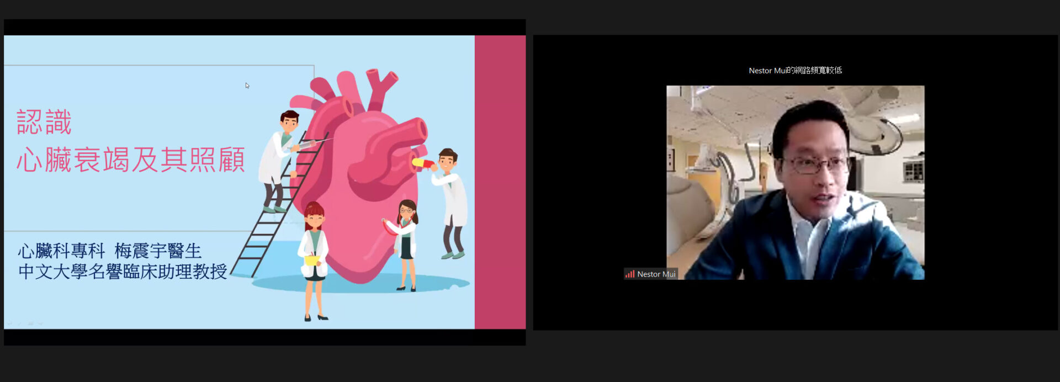Screen dimensions: 1060x382
Task: Select the speaker's video feed
Action: pos(795,182)
